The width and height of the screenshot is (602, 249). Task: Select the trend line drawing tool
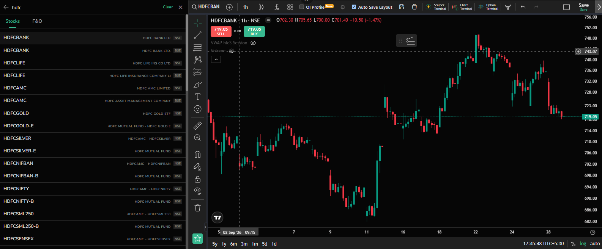point(197,35)
